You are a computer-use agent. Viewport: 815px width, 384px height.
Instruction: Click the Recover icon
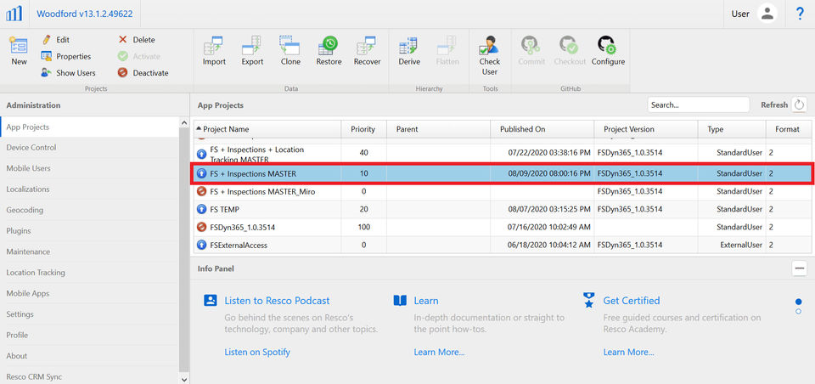click(x=367, y=45)
